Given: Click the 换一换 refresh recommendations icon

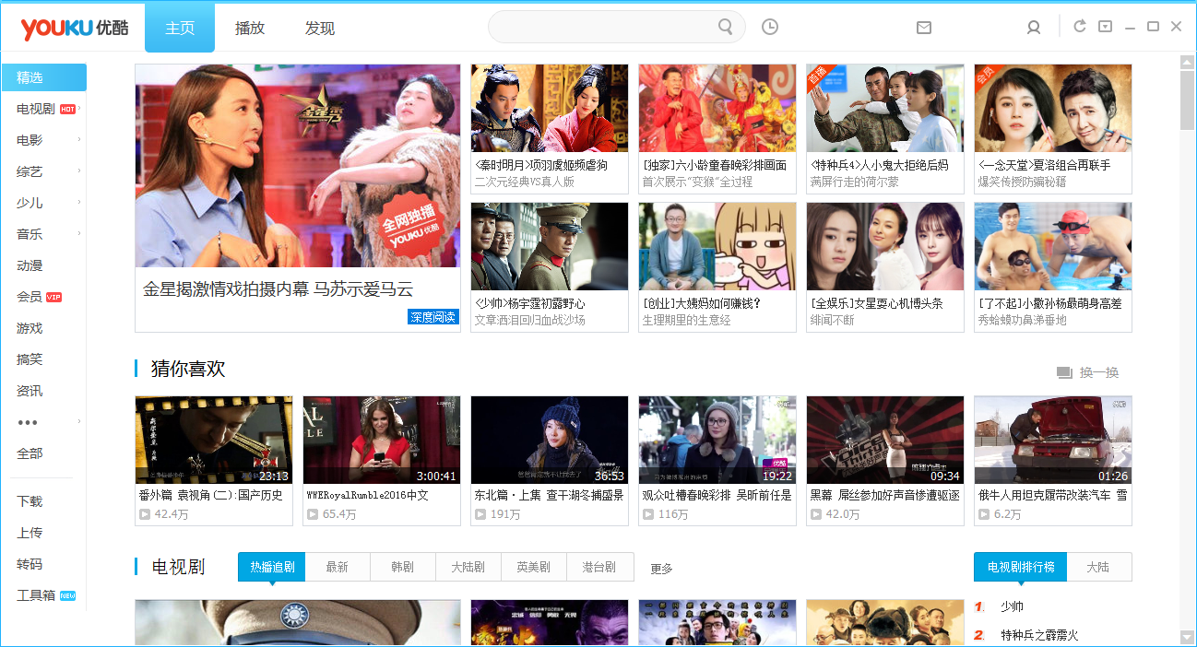Looking at the screenshot, I should pos(1064,372).
